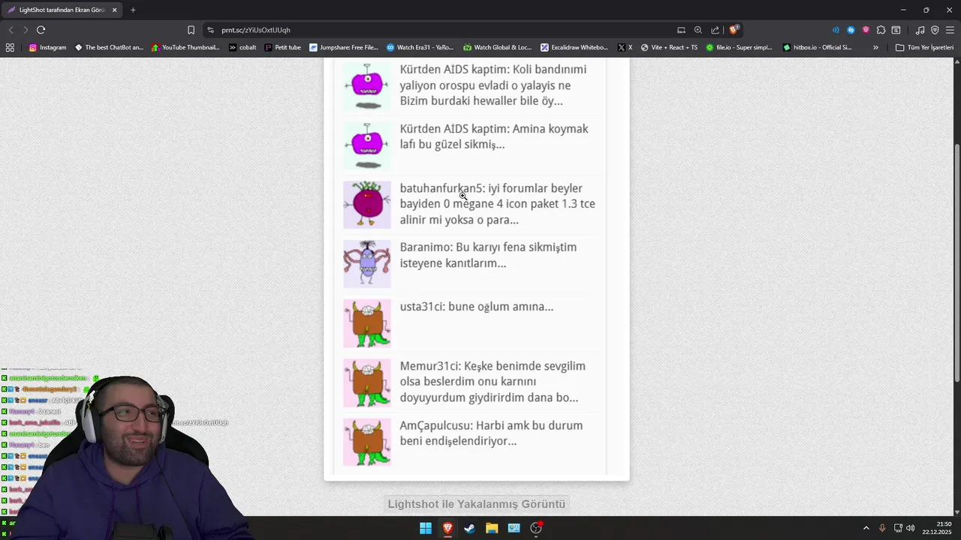Click the avatar beside batuhanfurkan5
The image size is (961, 540).
coord(367,205)
